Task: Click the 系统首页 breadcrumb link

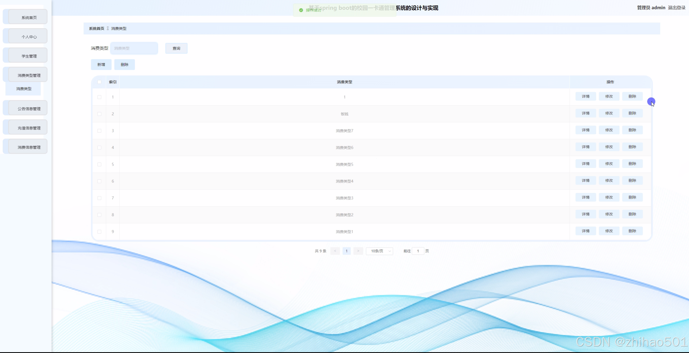Action: (x=96, y=28)
